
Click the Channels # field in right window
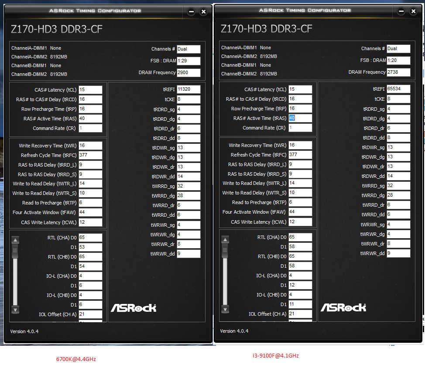[x=398, y=48]
